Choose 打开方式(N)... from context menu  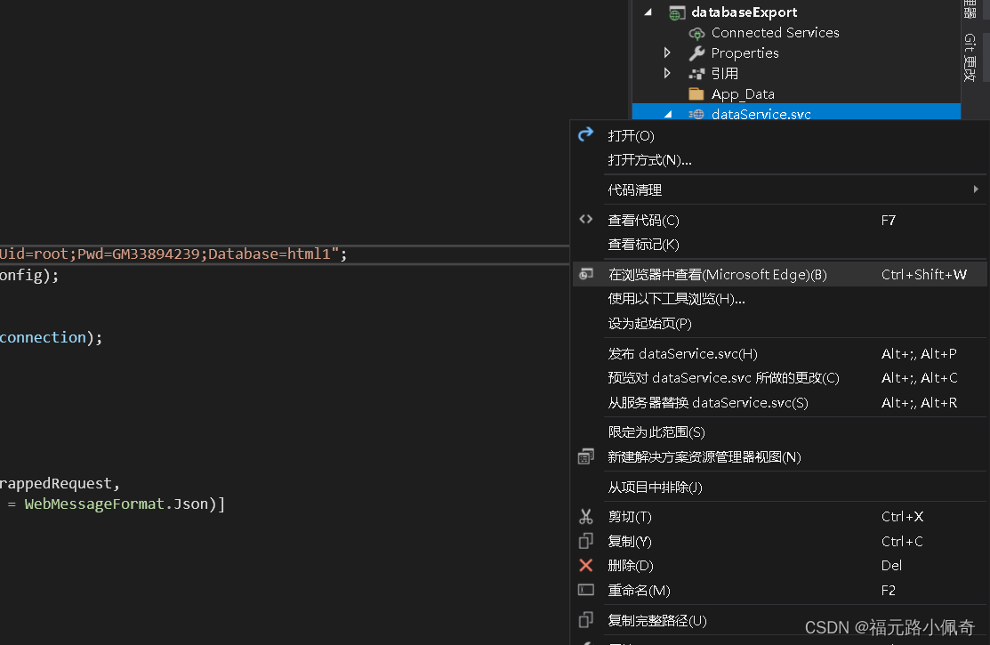coord(649,160)
